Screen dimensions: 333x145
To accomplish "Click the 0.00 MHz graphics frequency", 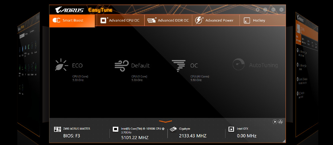I will (x=246, y=136).
